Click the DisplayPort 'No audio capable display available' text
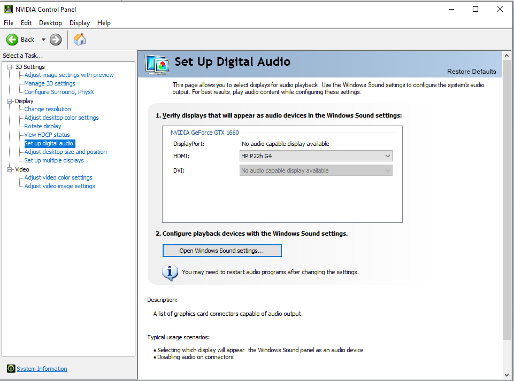 pyautogui.click(x=285, y=144)
